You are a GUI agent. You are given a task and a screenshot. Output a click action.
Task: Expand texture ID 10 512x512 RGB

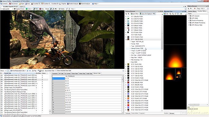pyautogui.click(x=126, y=37)
